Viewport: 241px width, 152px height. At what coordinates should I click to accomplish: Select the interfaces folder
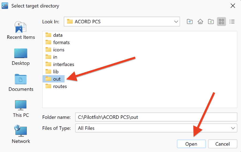(60, 64)
